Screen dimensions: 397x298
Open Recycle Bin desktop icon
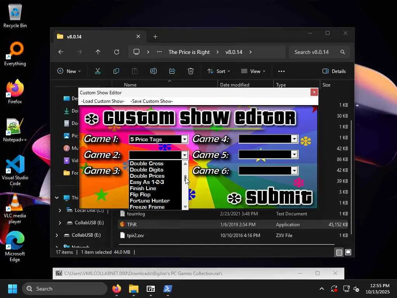pos(15,16)
